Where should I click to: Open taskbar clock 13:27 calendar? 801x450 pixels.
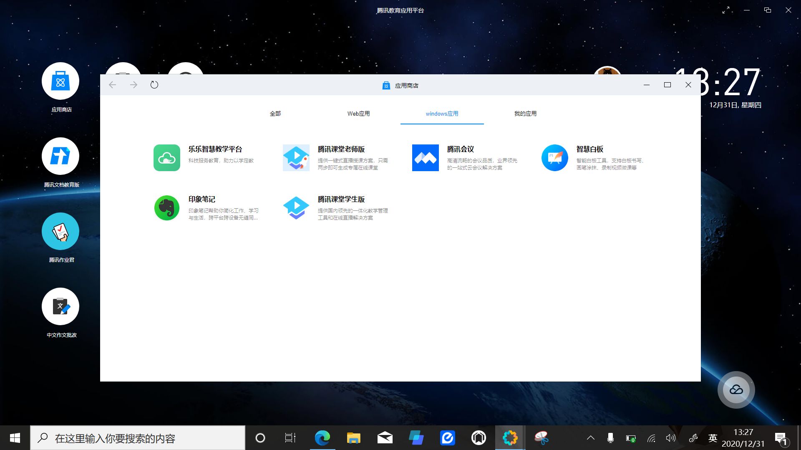point(743,438)
